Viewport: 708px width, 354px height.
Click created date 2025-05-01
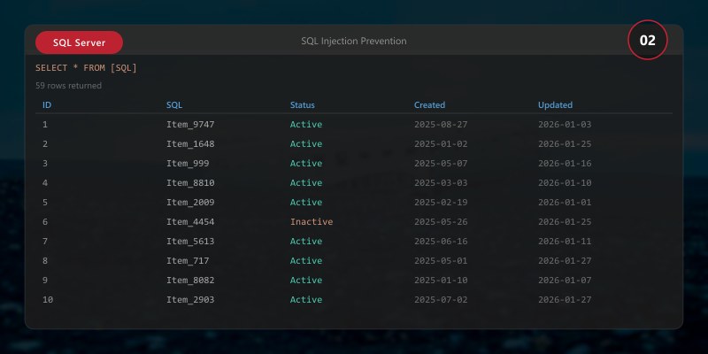click(441, 260)
